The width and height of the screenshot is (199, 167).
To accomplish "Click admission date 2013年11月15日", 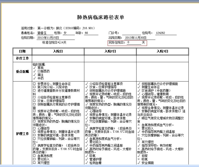I will pyautogui.click(x=56, y=38).
